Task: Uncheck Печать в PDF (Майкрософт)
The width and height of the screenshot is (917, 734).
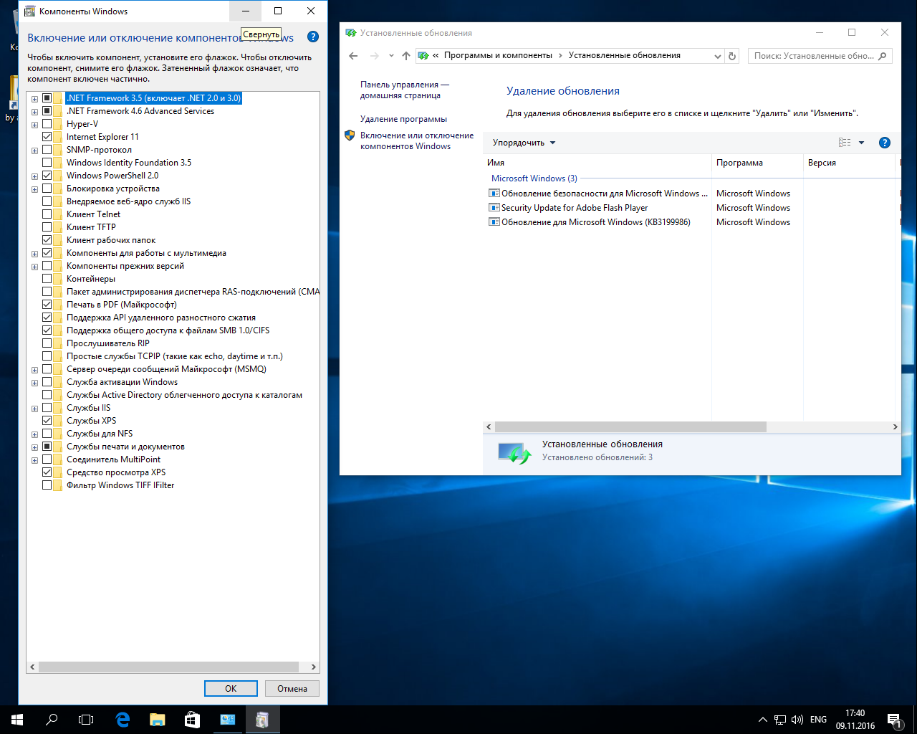Action: (47, 305)
